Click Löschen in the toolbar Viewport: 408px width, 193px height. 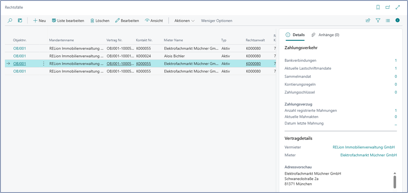pos(100,21)
